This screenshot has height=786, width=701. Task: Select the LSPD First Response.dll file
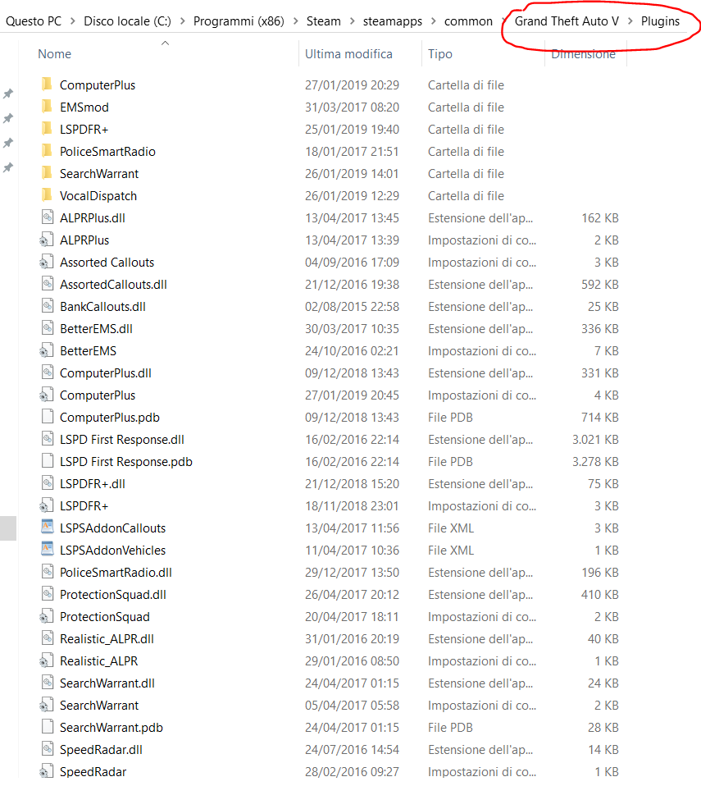(x=122, y=440)
